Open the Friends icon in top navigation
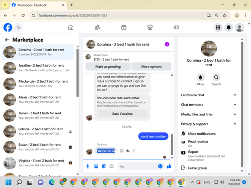251x188 pixels. 97,28
